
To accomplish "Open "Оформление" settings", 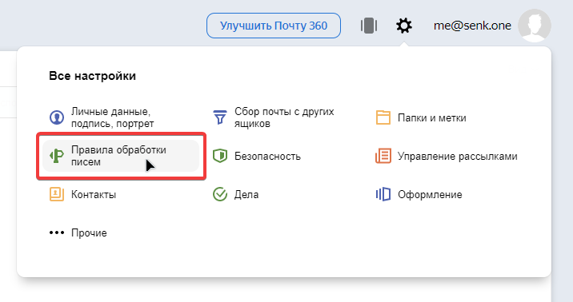I will pyautogui.click(x=430, y=194).
